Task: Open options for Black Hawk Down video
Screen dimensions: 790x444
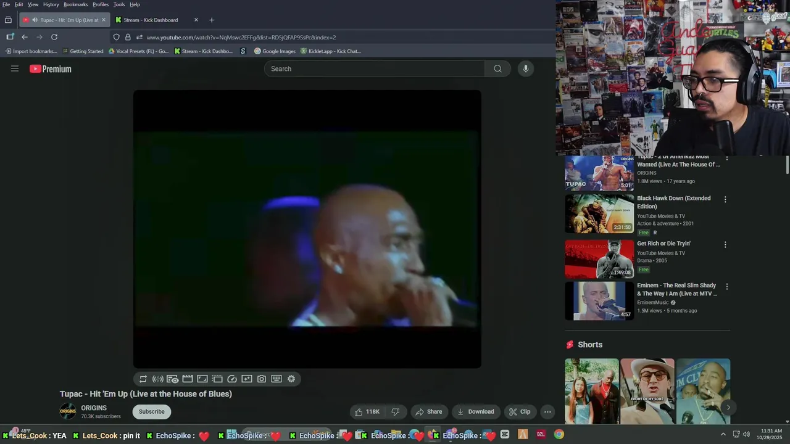Action: (725, 200)
